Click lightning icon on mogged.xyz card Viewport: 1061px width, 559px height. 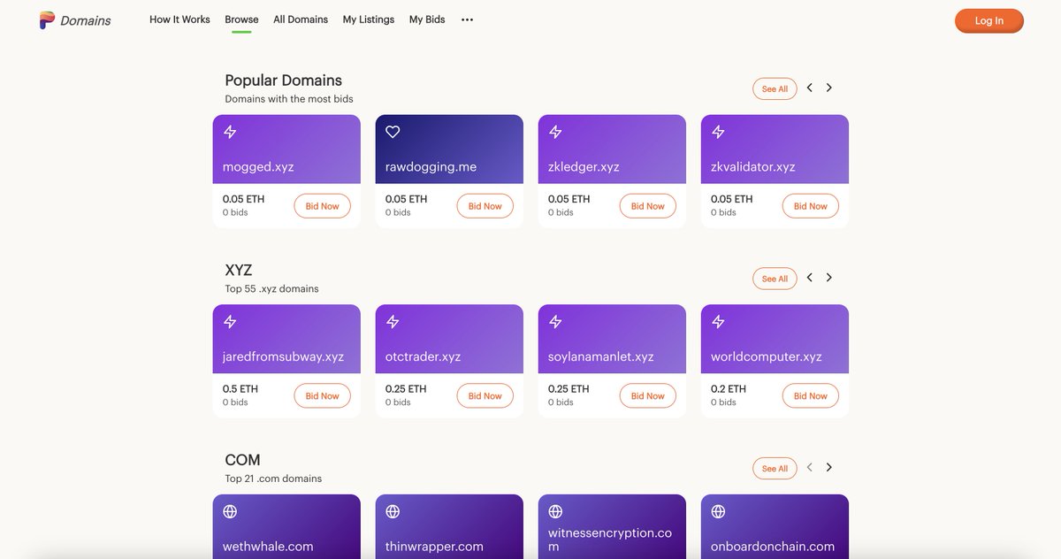[230, 132]
